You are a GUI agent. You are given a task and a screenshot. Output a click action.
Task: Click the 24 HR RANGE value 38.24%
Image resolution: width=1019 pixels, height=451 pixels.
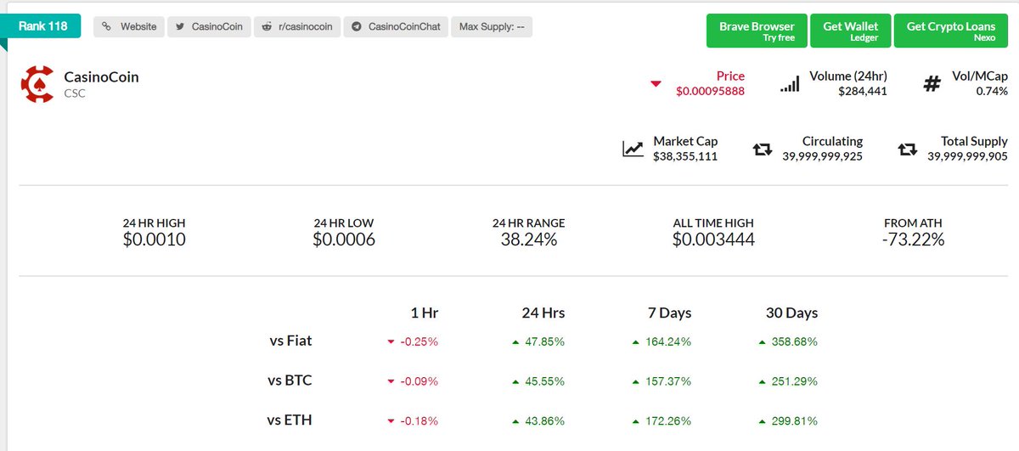tap(529, 240)
